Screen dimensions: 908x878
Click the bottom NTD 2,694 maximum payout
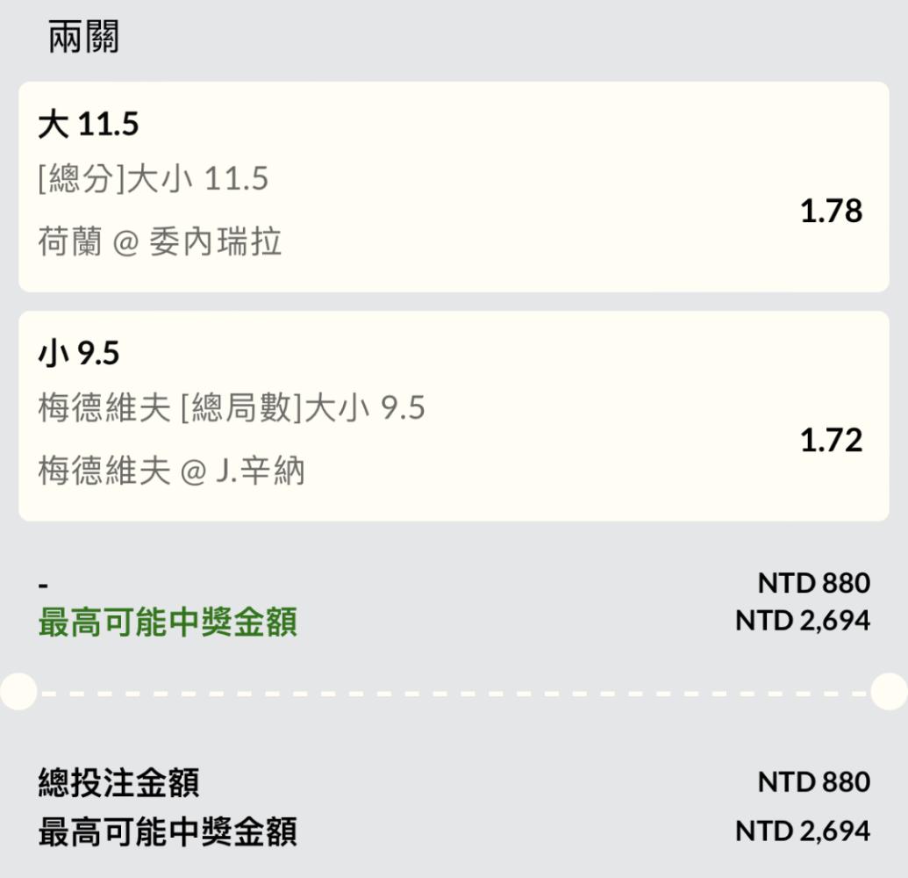pyautogui.click(x=803, y=831)
